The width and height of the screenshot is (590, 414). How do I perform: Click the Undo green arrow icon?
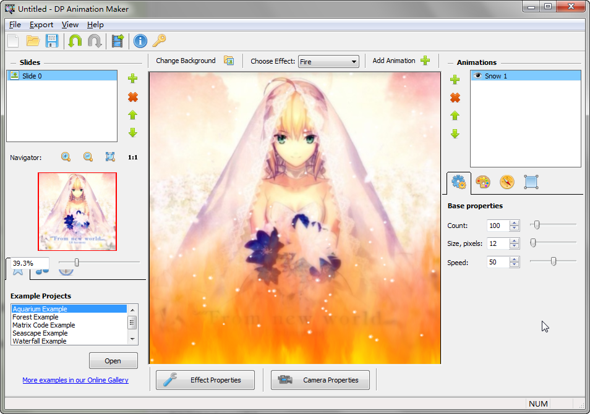pyautogui.click(x=75, y=41)
